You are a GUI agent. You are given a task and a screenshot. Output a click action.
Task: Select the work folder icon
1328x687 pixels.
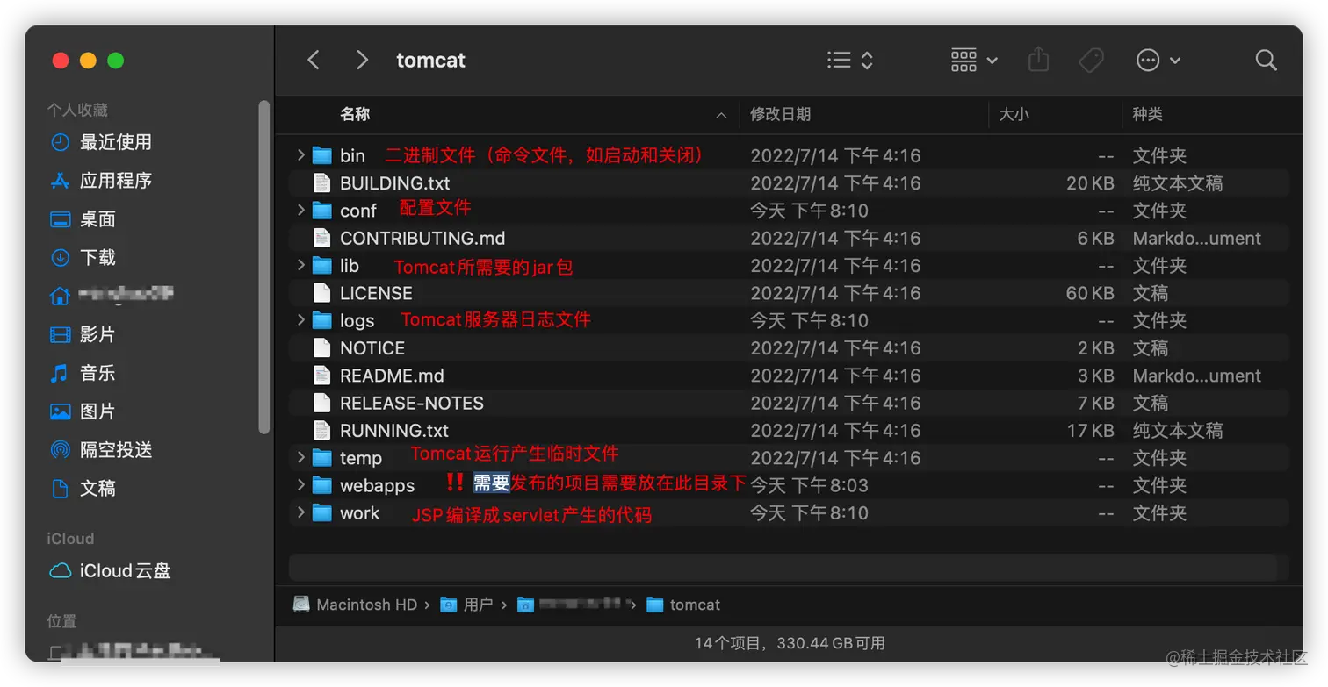tap(322, 512)
